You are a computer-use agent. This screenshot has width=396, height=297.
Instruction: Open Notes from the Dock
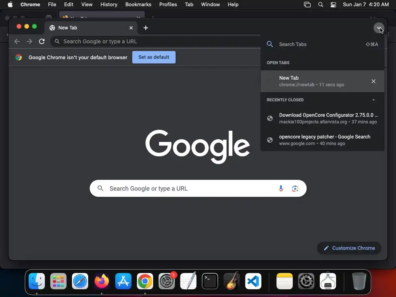pos(284,281)
